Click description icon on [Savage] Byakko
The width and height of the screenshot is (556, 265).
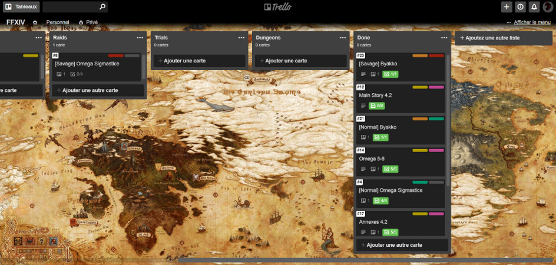pyautogui.click(x=363, y=74)
